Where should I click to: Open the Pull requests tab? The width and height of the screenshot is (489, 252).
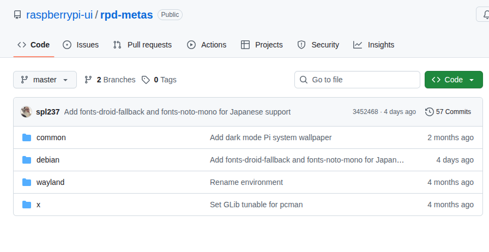[x=142, y=45]
